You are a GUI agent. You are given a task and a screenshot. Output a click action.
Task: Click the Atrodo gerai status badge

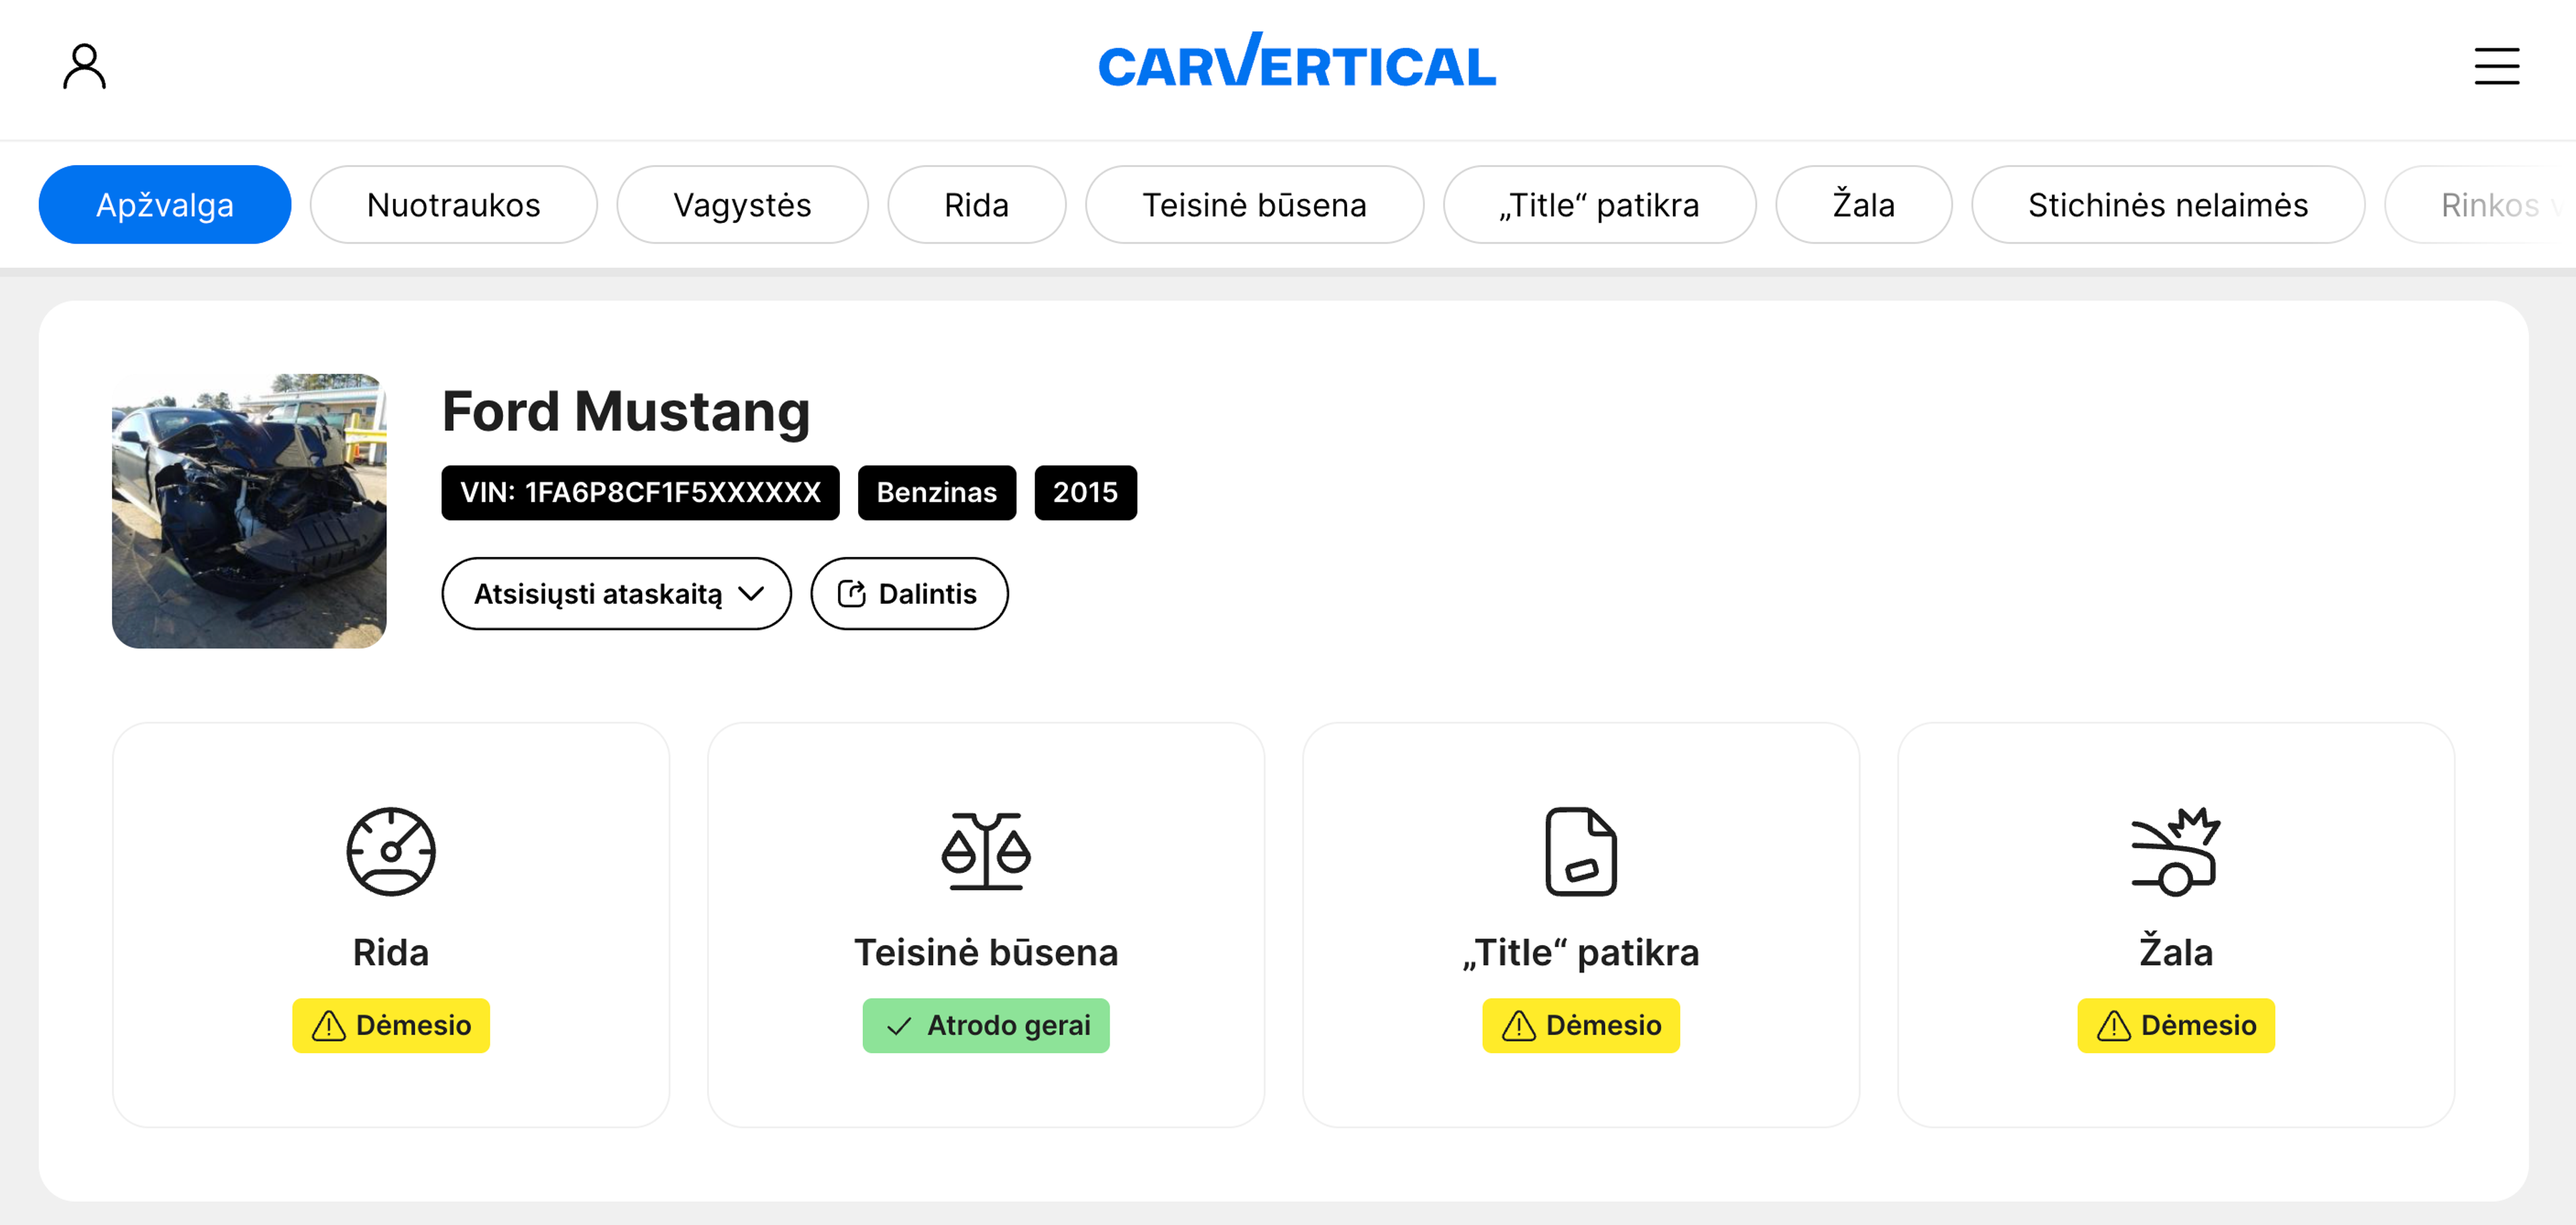click(986, 1025)
